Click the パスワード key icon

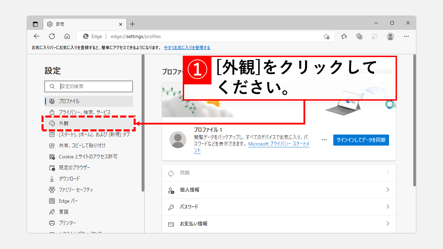[171, 207]
